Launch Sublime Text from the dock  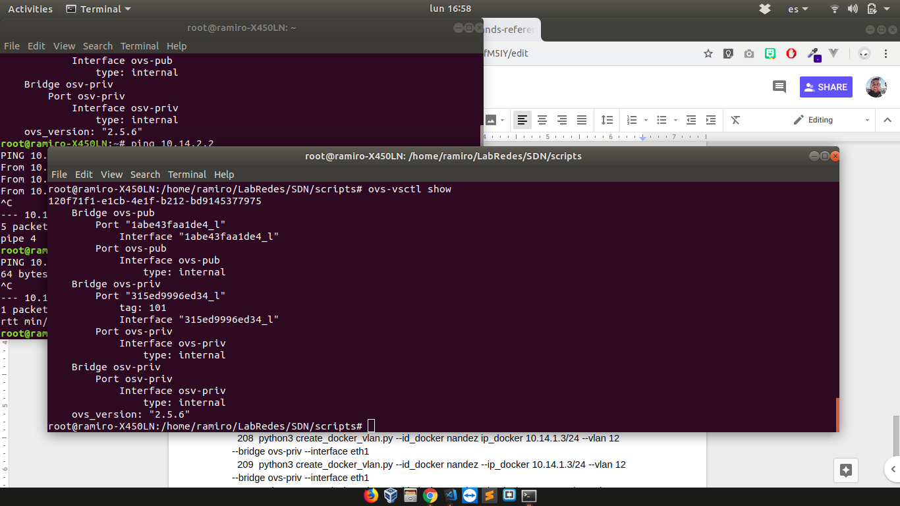coord(490,495)
